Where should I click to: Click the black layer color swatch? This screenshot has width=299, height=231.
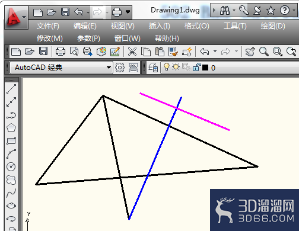coord(205,68)
